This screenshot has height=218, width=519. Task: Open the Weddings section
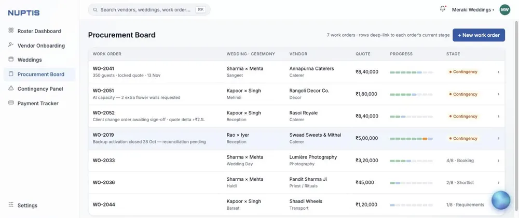point(39,60)
